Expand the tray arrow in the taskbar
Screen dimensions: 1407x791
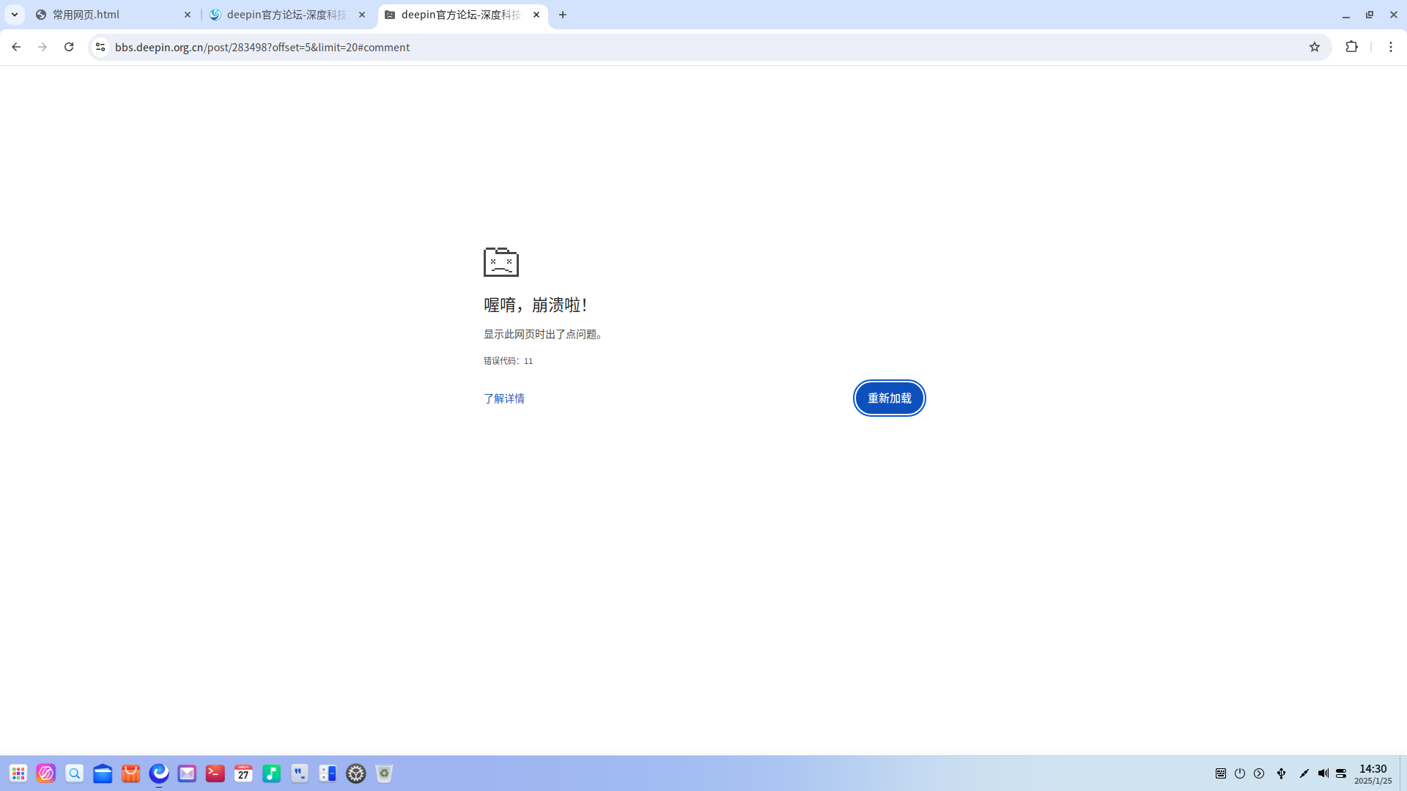(x=1259, y=773)
